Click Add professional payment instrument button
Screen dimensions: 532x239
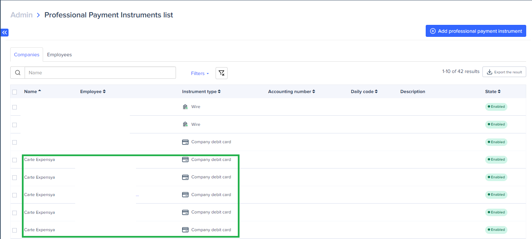[x=476, y=31]
